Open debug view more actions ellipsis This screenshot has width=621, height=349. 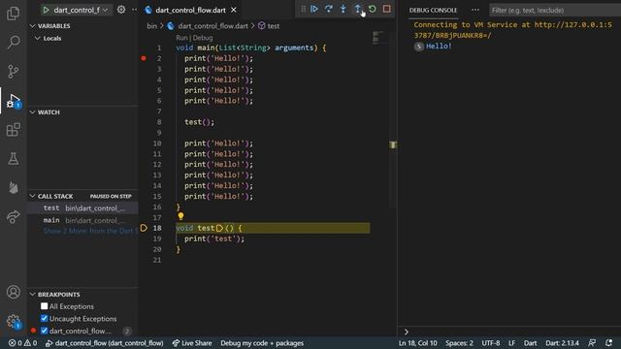134,10
